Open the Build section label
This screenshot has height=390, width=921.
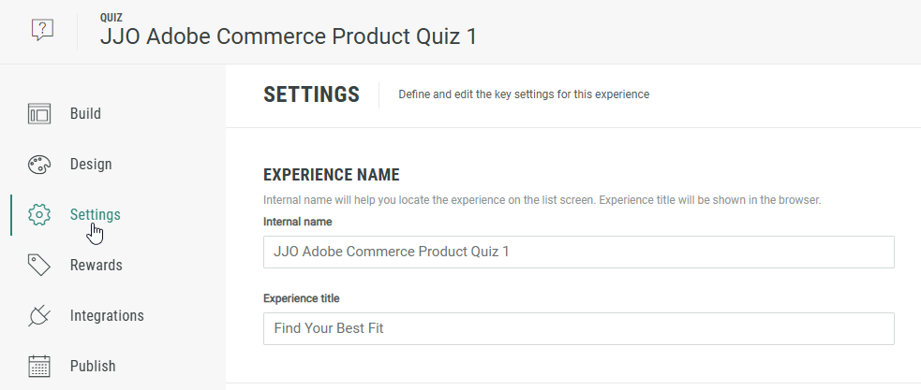pyautogui.click(x=85, y=114)
